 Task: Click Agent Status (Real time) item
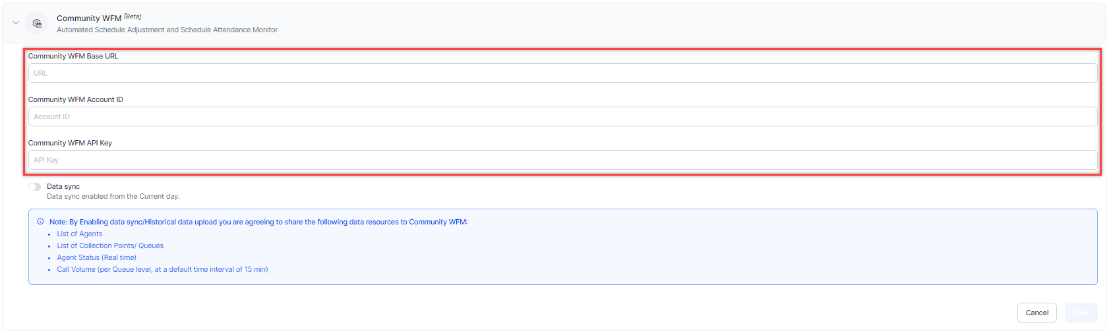click(x=96, y=257)
